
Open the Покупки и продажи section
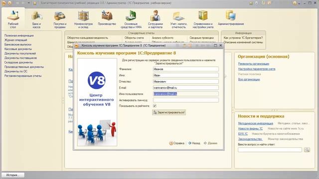tap(60, 19)
